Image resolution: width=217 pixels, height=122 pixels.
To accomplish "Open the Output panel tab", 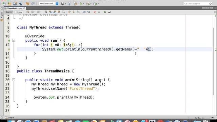I will (x=9, y=118).
